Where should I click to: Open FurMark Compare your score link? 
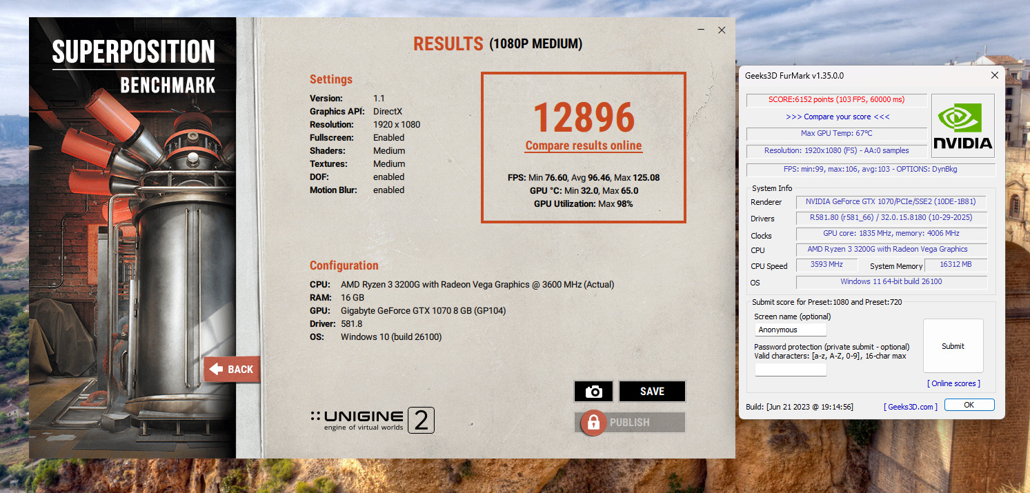pos(838,117)
